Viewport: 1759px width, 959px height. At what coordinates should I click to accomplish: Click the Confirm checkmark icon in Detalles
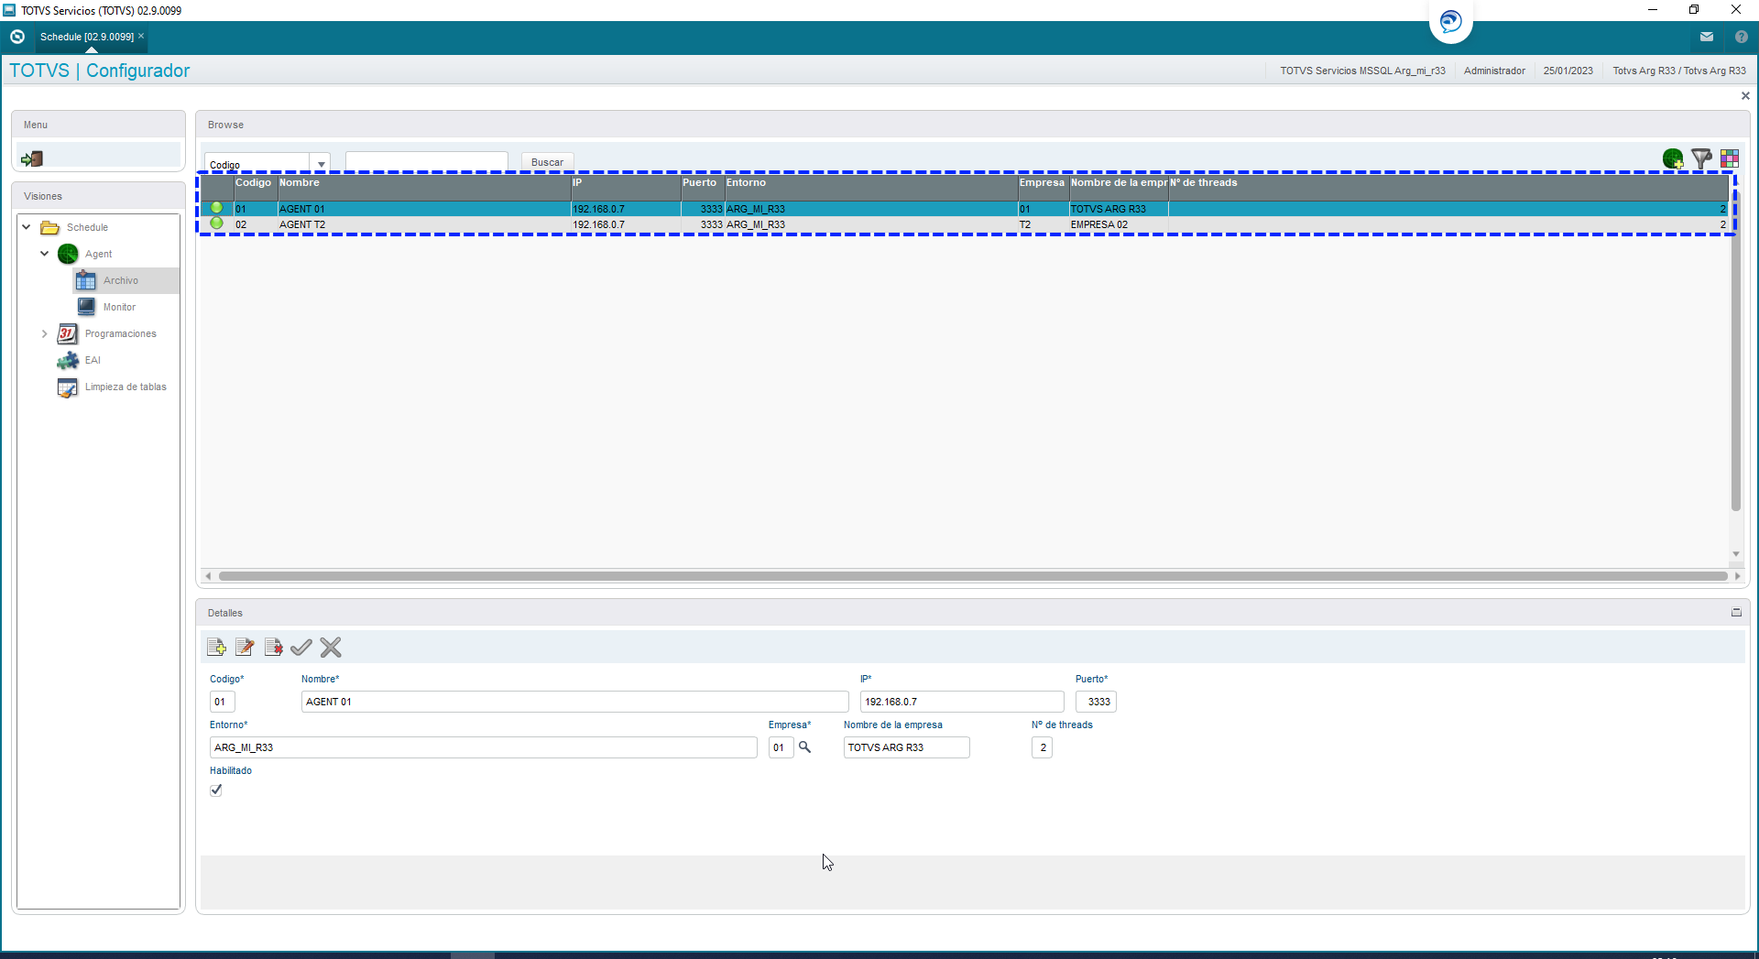coord(301,648)
